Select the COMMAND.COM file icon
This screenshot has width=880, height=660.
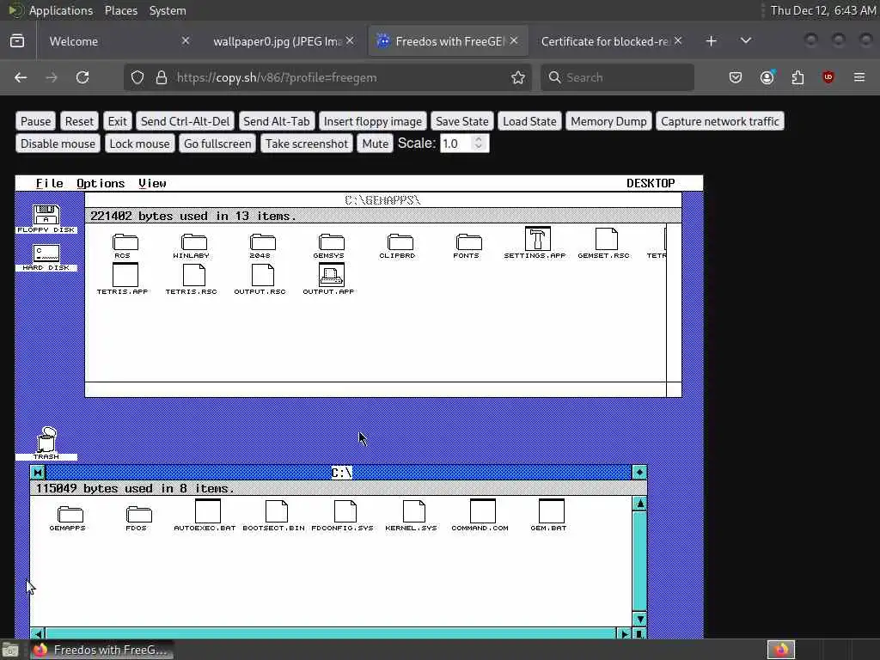point(482,511)
